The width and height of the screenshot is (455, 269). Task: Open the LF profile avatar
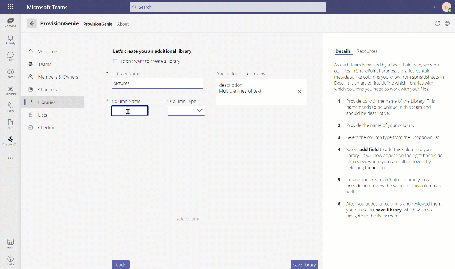446,7
